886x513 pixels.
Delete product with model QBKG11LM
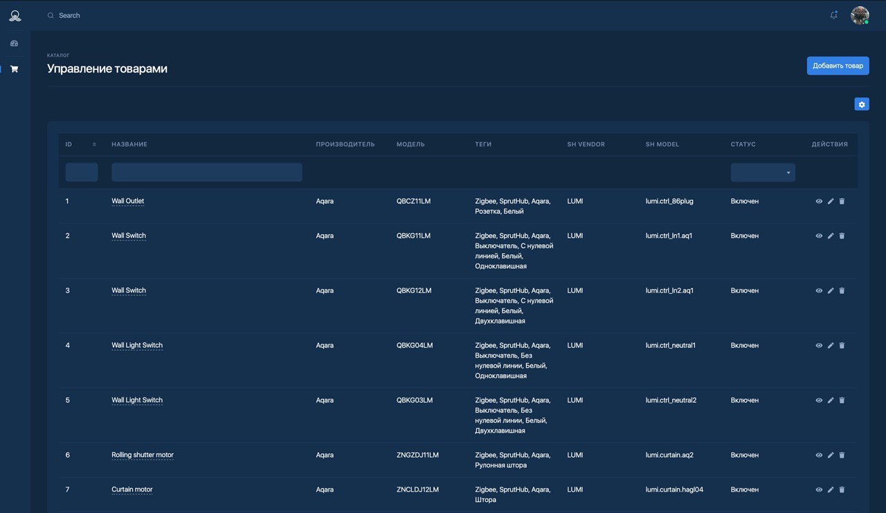pos(842,236)
